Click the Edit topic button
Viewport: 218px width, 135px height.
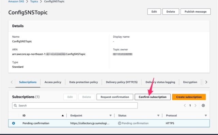tap(154, 12)
